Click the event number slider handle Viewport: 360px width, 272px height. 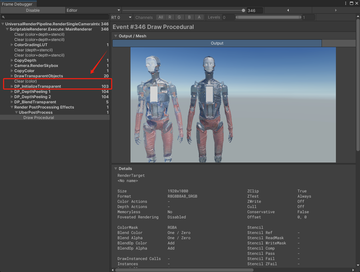click(x=243, y=10)
